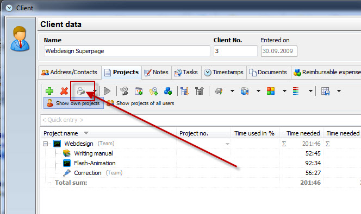Open the dropdown beside colored squares icon
Viewport: 361px width, 214px height.
click(284, 91)
